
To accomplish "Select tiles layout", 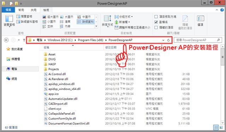I will click(x=48, y=26).
